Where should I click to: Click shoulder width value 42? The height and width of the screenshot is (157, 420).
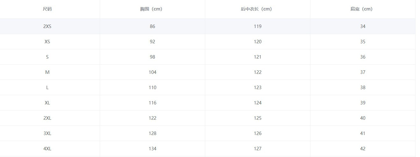point(363,149)
